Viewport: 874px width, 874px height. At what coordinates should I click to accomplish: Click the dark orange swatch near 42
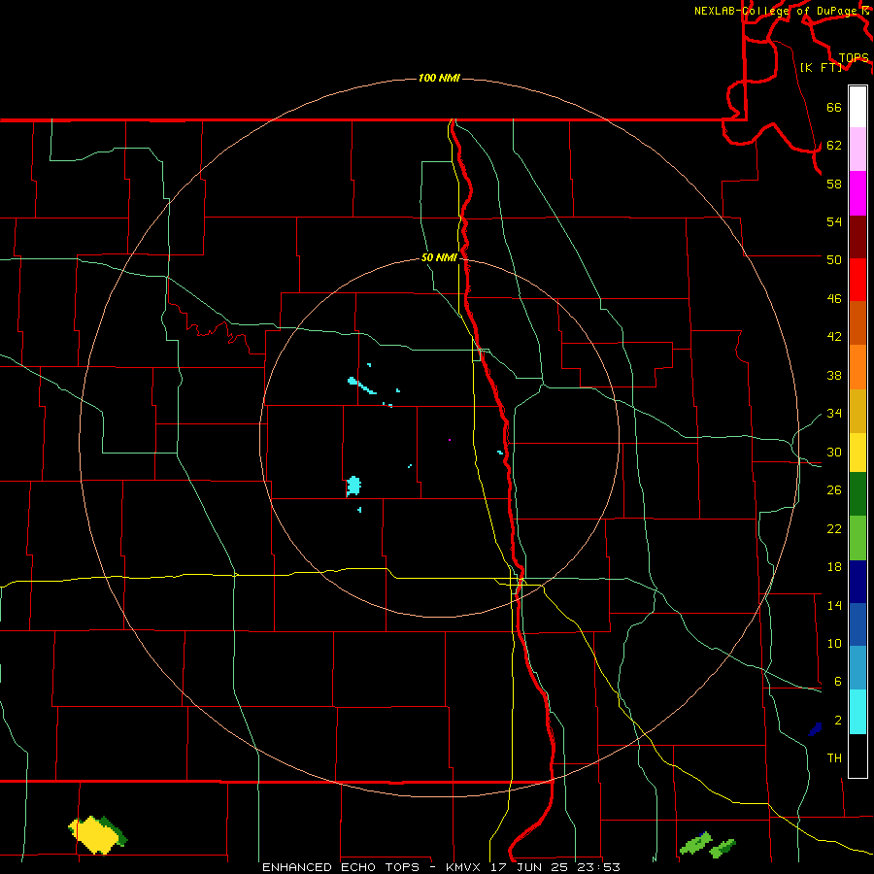[x=857, y=322]
